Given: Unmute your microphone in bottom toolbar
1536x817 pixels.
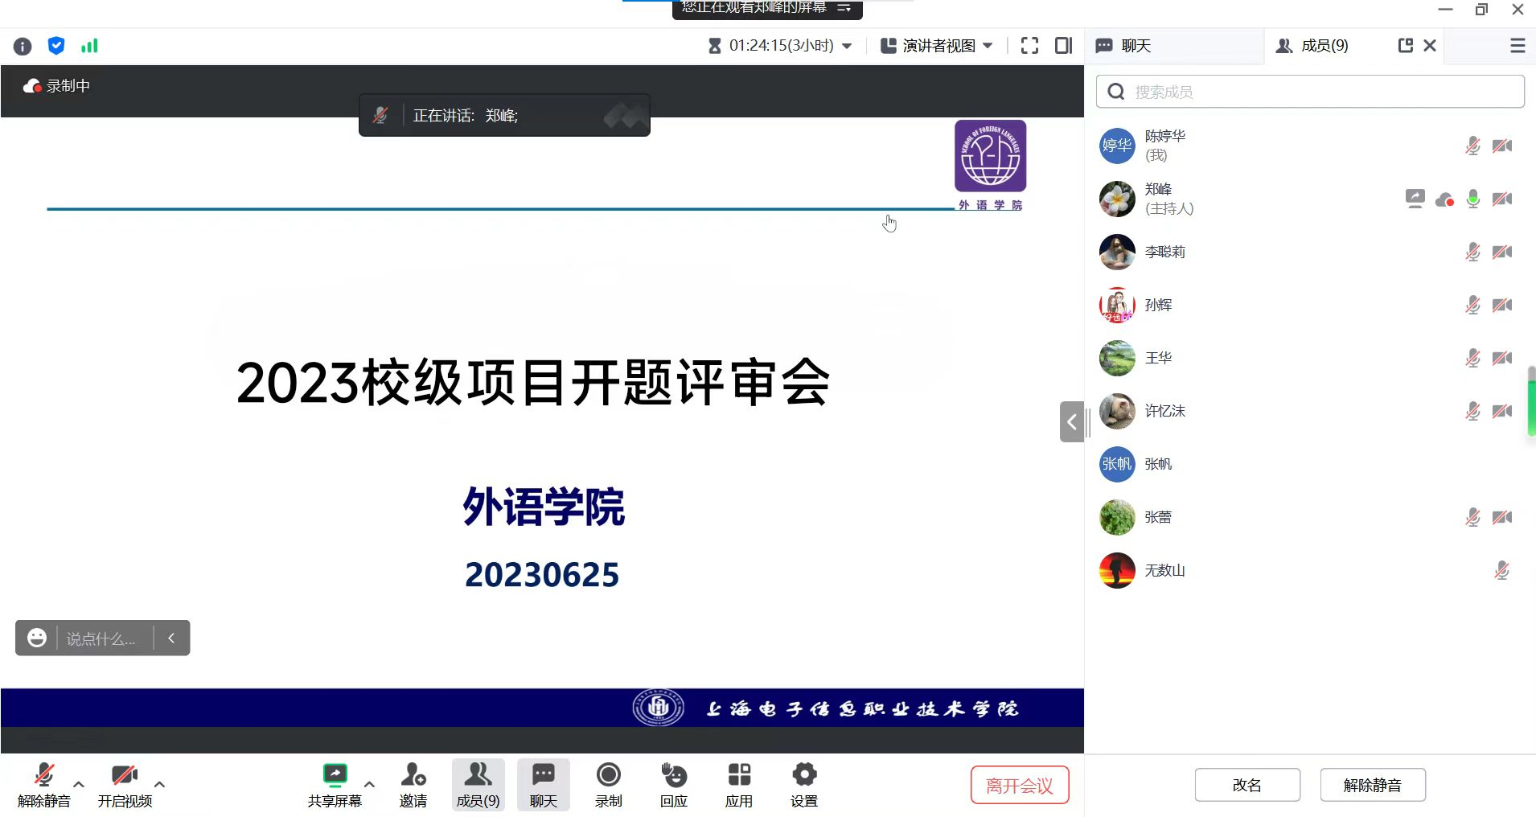Looking at the screenshot, I should tap(43, 784).
